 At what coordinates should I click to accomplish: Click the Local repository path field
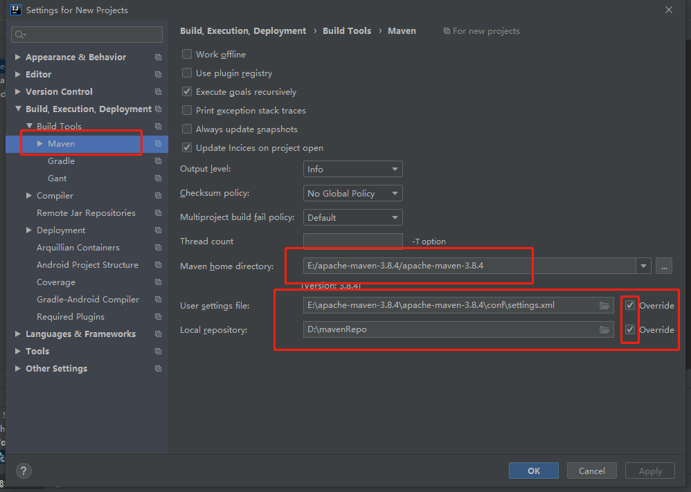tap(458, 329)
